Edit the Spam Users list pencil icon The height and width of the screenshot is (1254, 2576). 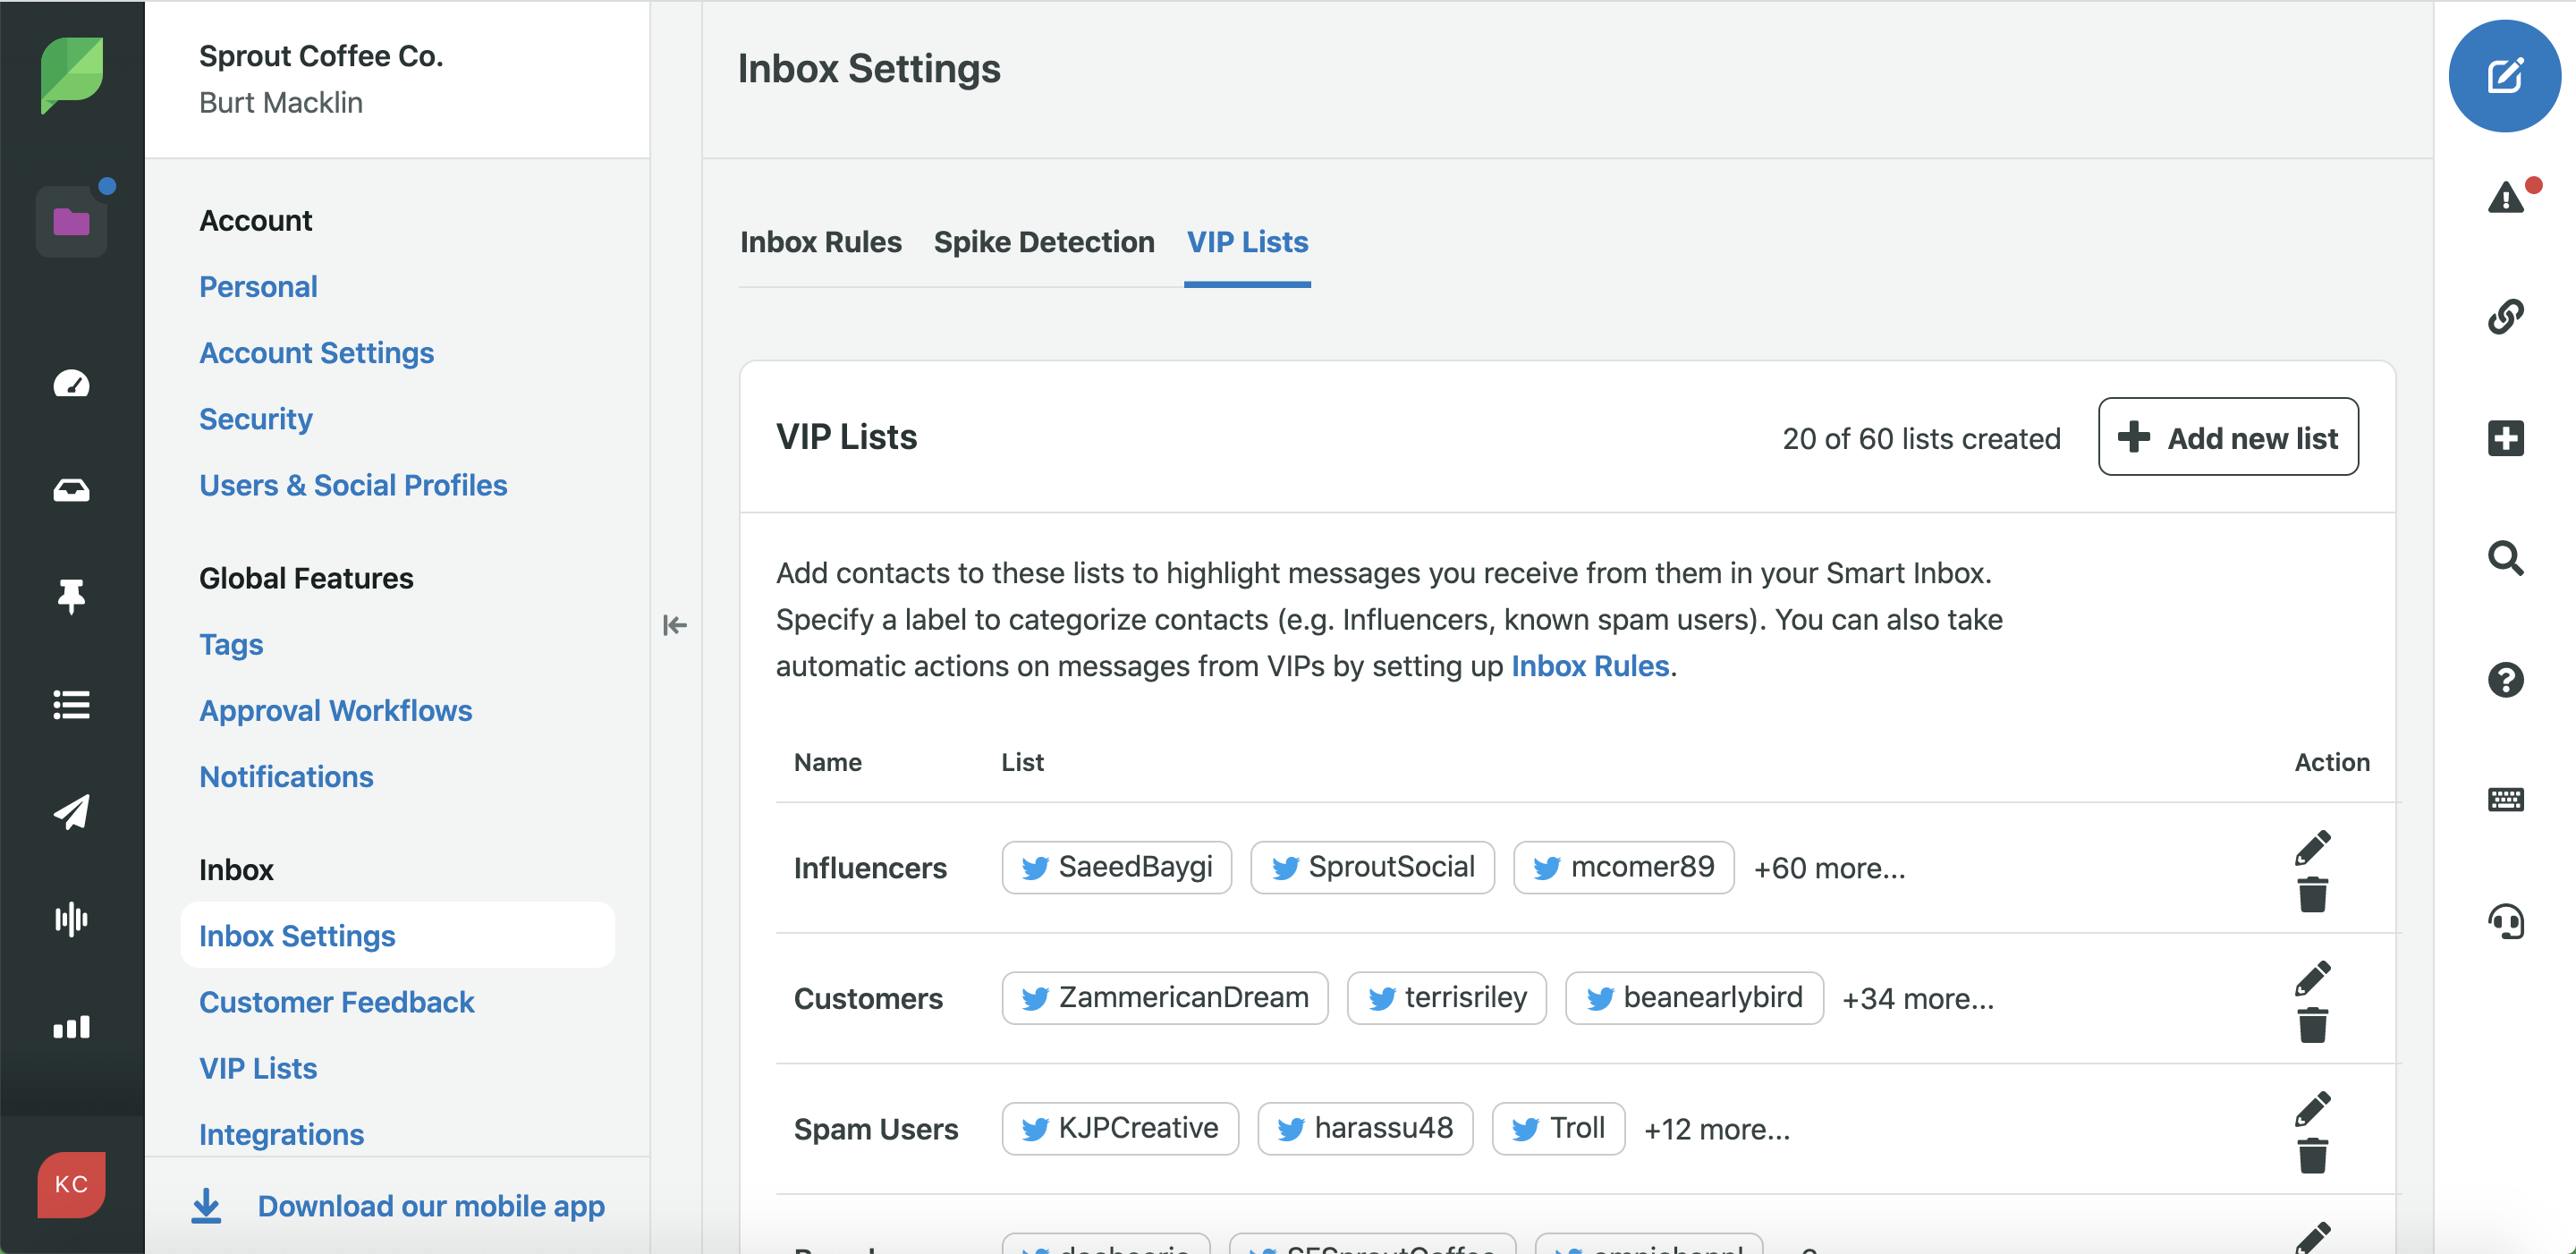point(2312,1109)
